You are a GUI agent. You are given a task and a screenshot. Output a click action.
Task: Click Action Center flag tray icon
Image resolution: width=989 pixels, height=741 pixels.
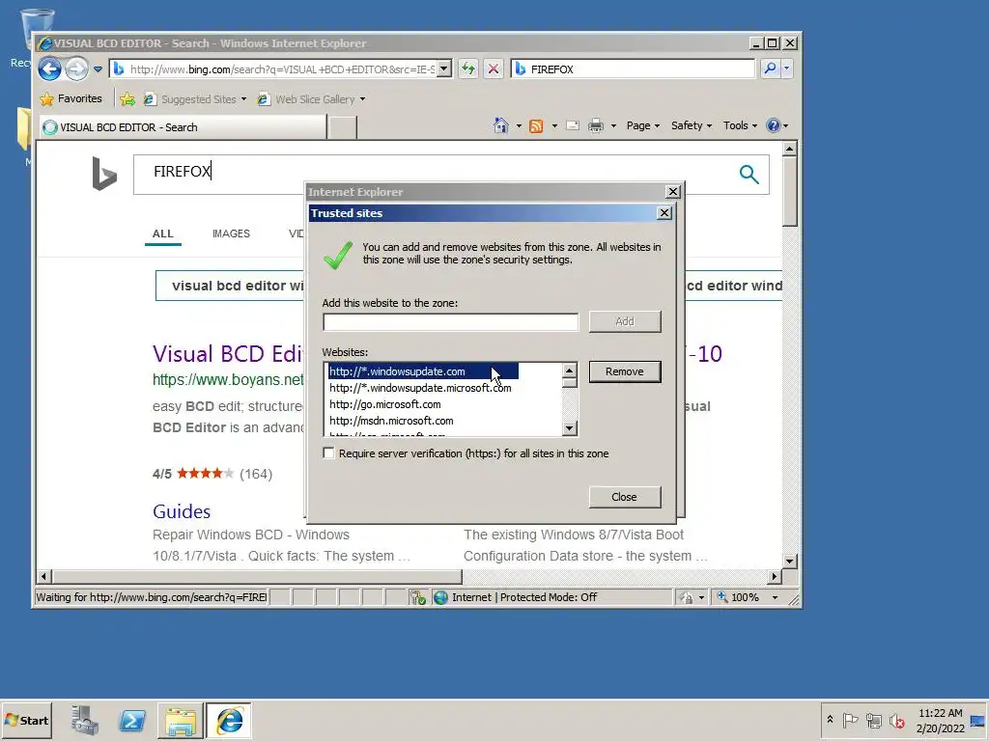click(x=850, y=720)
